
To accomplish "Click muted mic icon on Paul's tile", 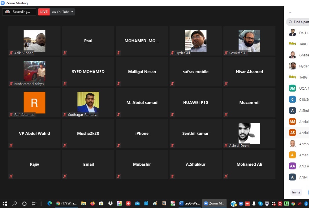I will 65,53.
